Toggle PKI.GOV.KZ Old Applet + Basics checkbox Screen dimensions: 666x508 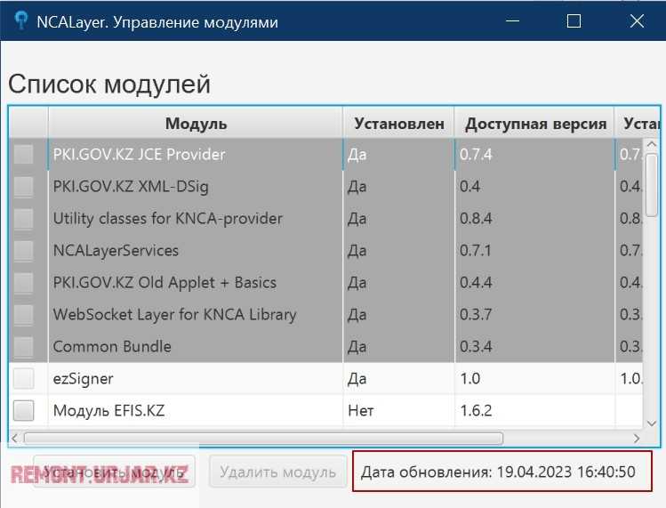click(23, 283)
